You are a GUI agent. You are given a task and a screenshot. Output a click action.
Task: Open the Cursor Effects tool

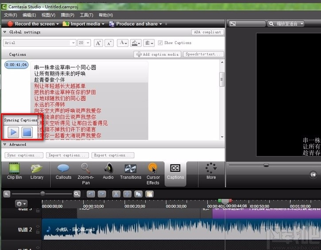[153, 174]
